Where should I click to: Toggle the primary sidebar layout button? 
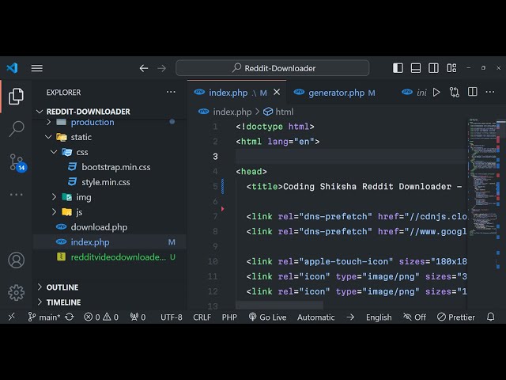[x=398, y=68]
